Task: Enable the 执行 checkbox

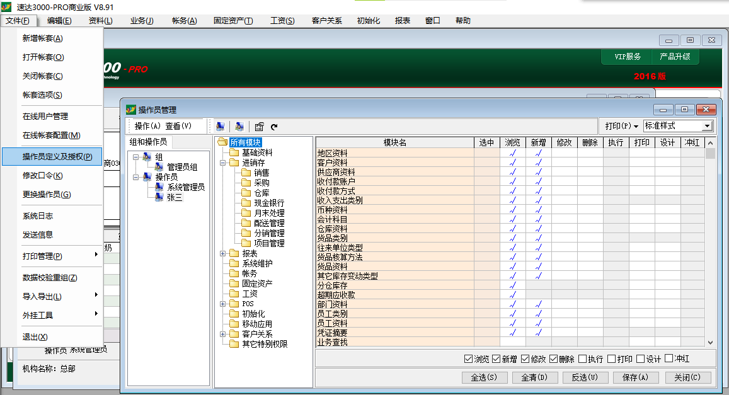Action: pyautogui.click(x=583, y=359)
